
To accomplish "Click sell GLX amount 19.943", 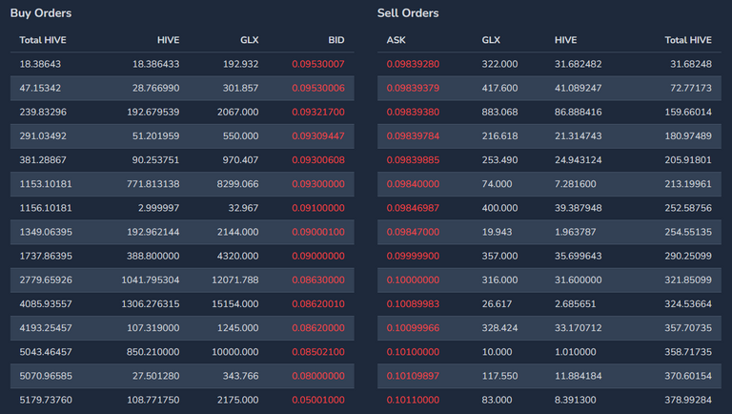I will click(x=497, y=232).
